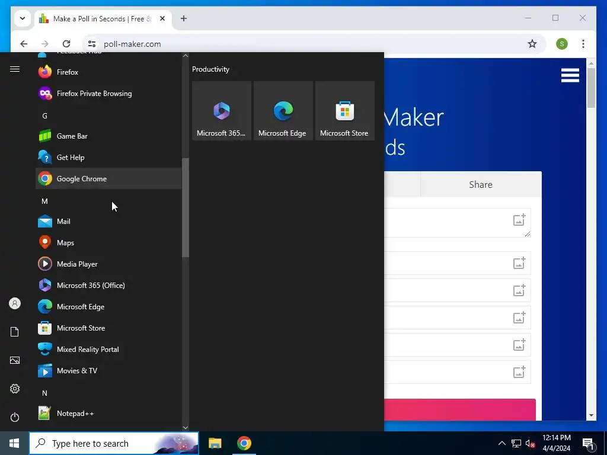Open Chrome three-dot menu
Viewport: 607px width, 455px height.
click(x=583, y=44)
